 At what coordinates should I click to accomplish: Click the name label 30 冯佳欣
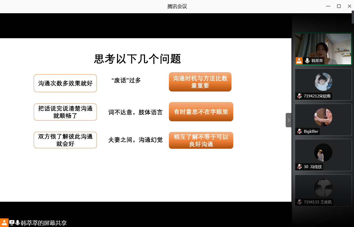313,167
